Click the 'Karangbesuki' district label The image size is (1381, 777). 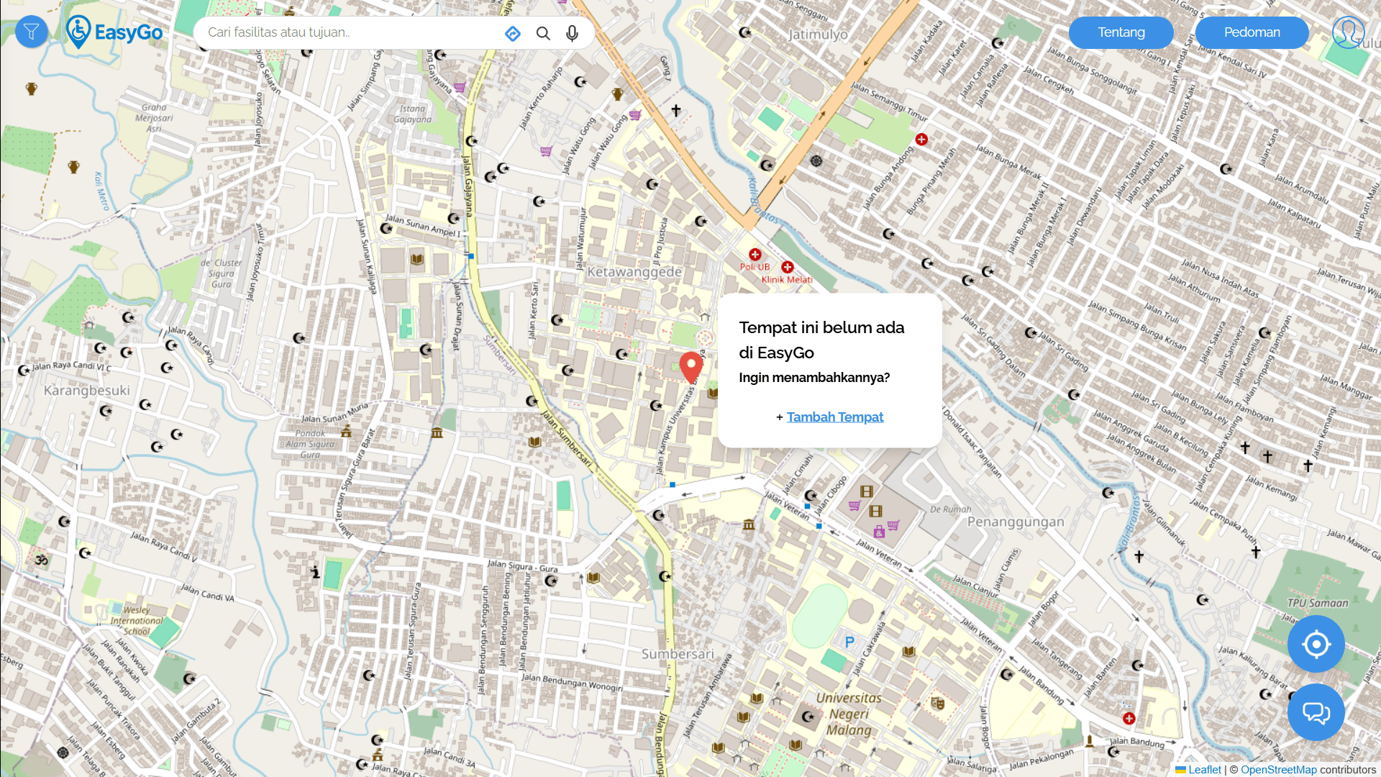pyautogui.click(x=87, y=391)
